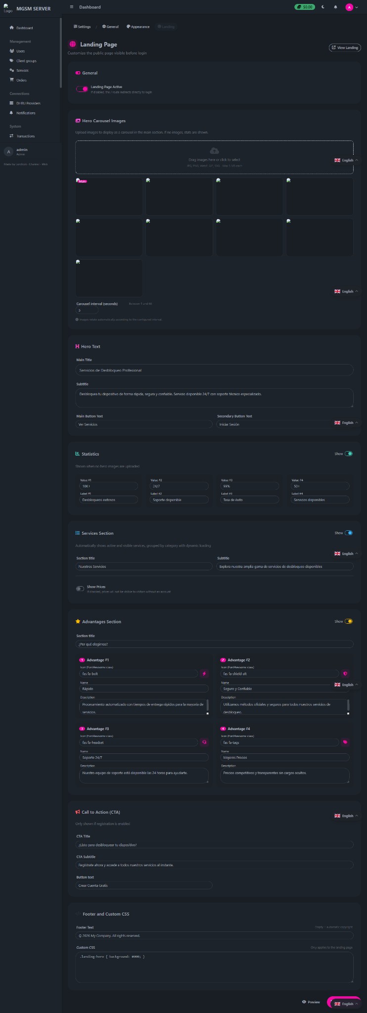
Task: Open the admin avatar dropdown in the header
Action: pos(352,7)
